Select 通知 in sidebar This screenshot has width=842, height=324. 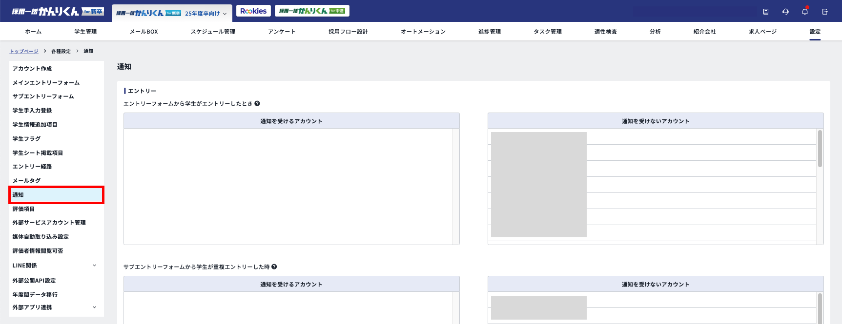click(x=57, y=195)
